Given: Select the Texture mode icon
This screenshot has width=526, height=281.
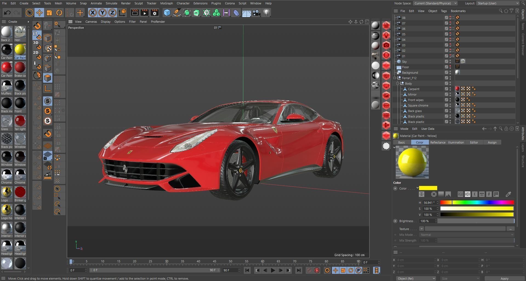Looking at the screenshot, I should [x=48, y=48].
